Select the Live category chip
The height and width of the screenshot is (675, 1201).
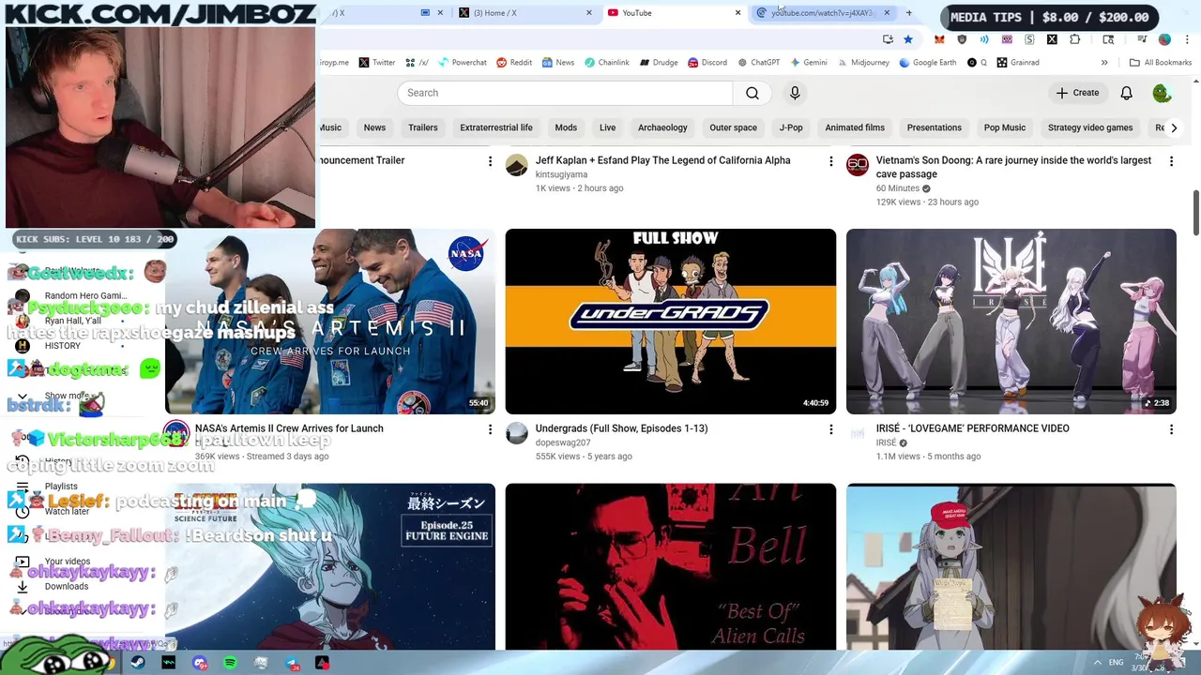608,127
